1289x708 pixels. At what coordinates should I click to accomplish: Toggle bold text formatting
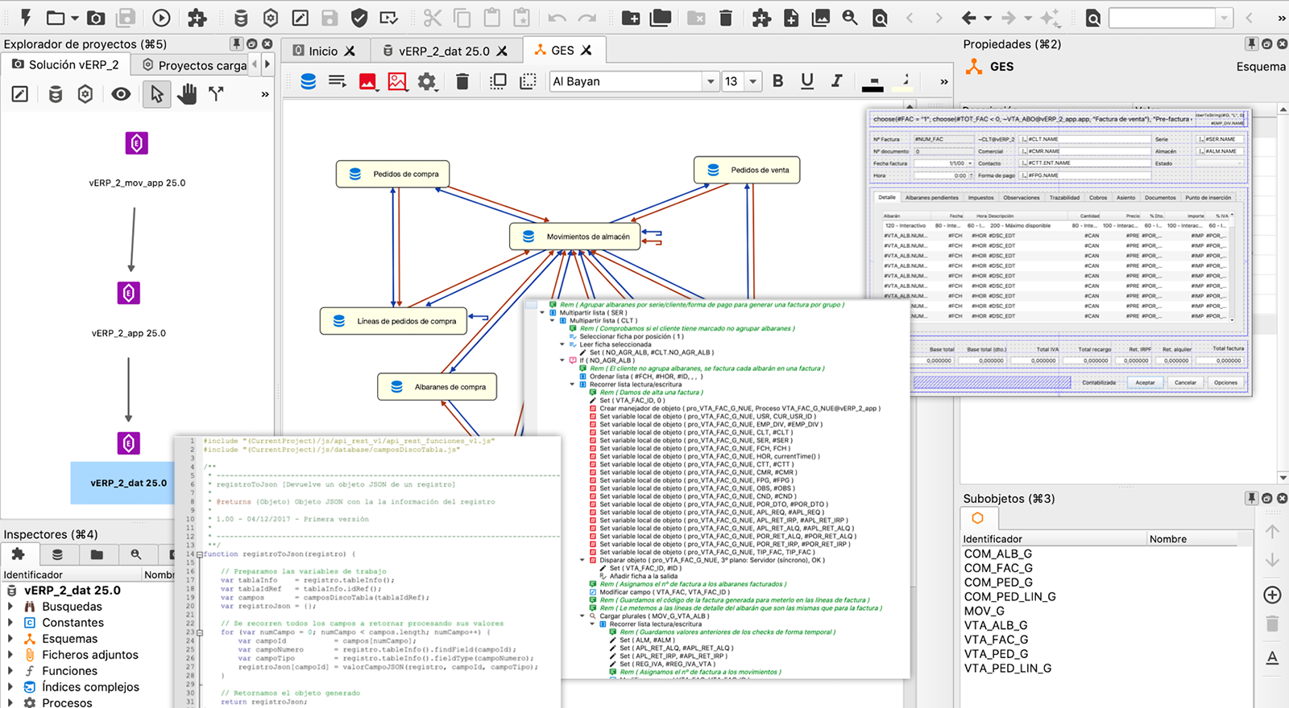pyautogui.click(x=777, y=81)
